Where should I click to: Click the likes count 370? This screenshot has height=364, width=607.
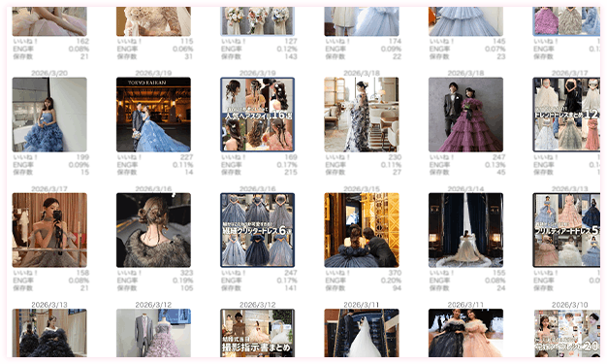(x=395, y=273)
